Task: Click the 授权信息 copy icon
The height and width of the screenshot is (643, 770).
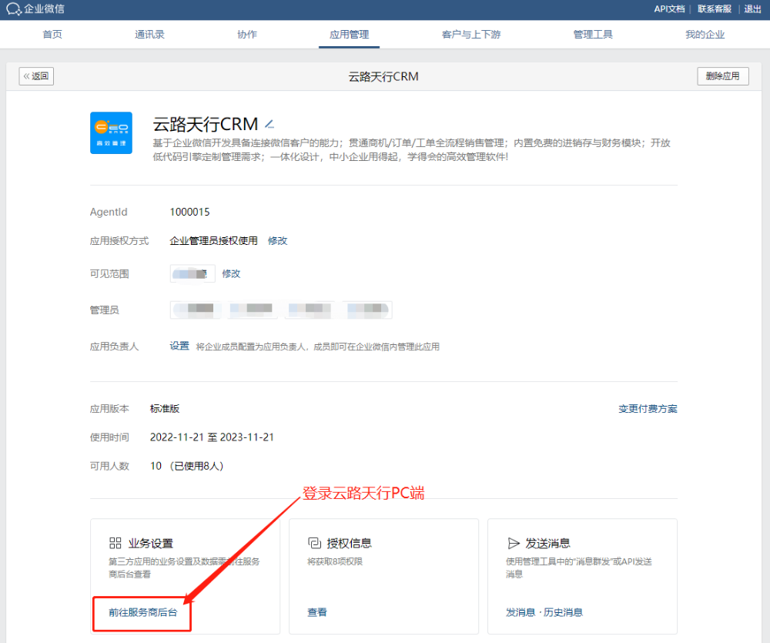Action: [x=314, y=543]
